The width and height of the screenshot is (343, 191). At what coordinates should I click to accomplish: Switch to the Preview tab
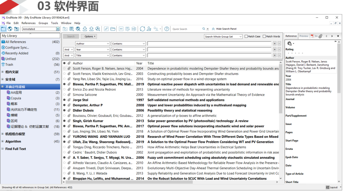[304, 36]
